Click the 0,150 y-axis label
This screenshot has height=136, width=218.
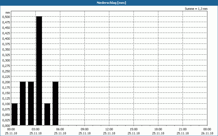(x=6, y=93)
